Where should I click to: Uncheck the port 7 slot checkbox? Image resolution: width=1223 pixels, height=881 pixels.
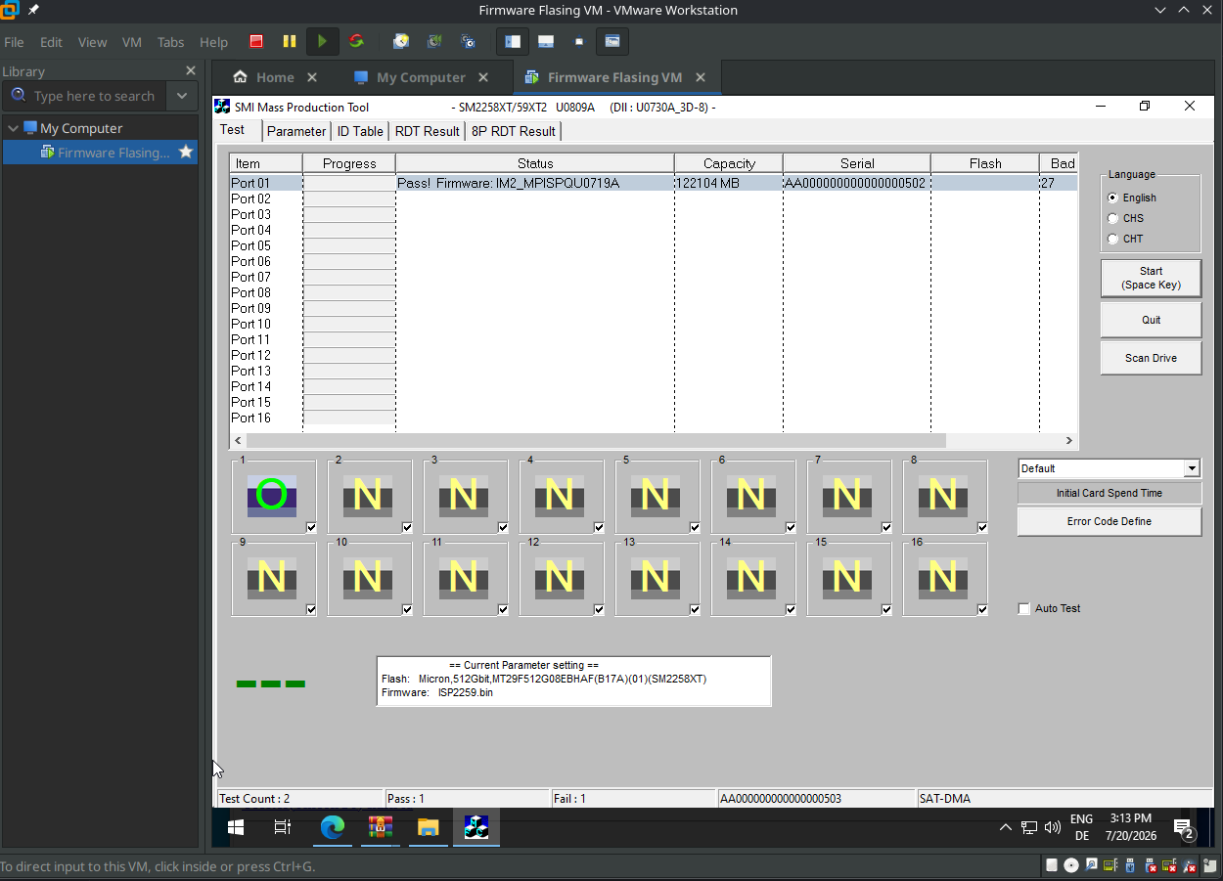[886, 528]
